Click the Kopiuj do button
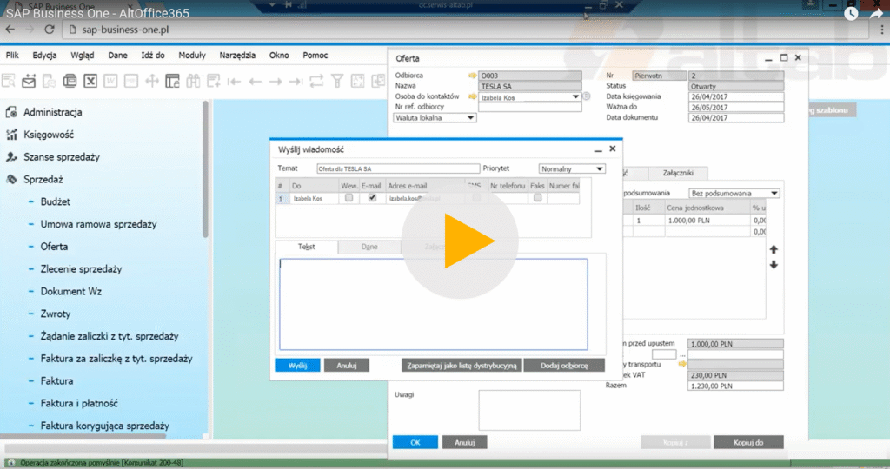Screen dimensions: 890x469 coord(748,442)
